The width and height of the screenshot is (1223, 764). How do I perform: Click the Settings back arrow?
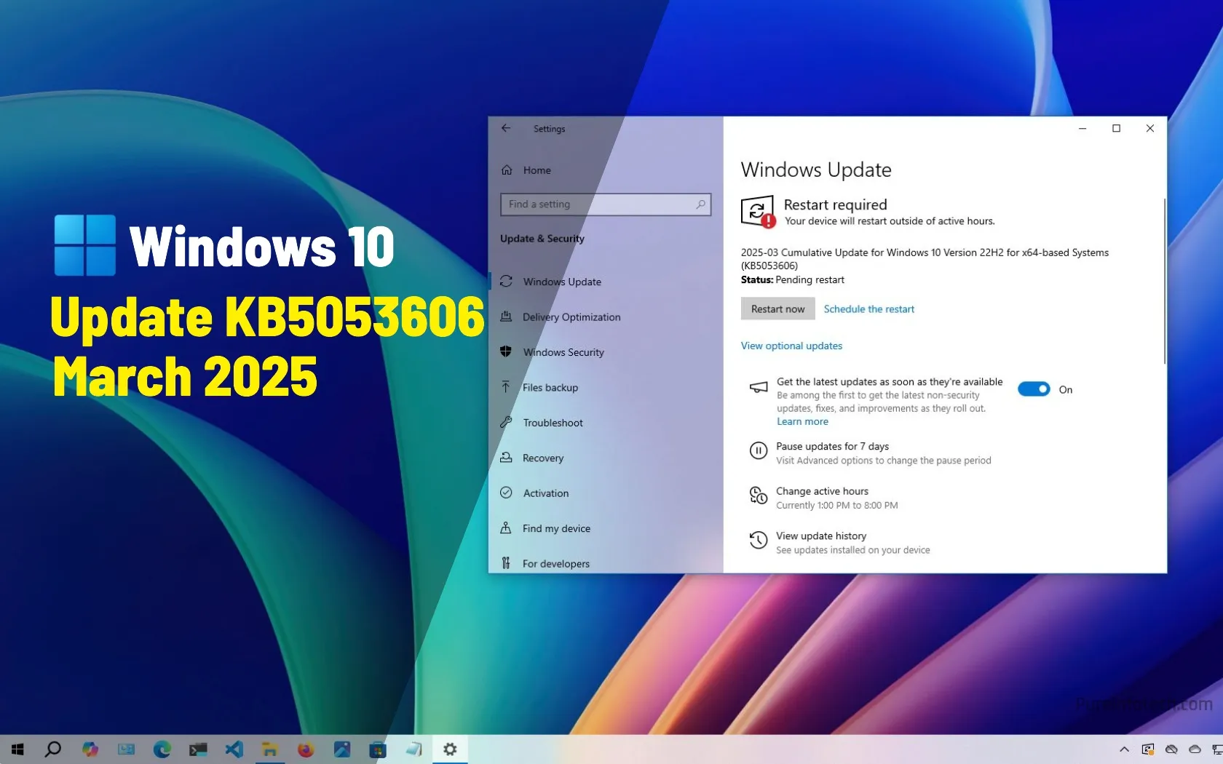tap(506, 129)
